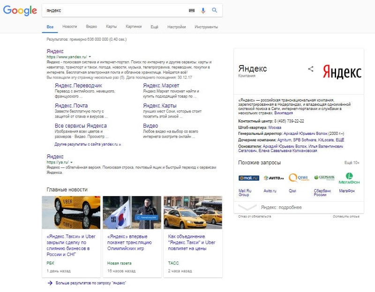Open the QIWI logo in related searches
The image size is (375, 292).
[299, 178]
